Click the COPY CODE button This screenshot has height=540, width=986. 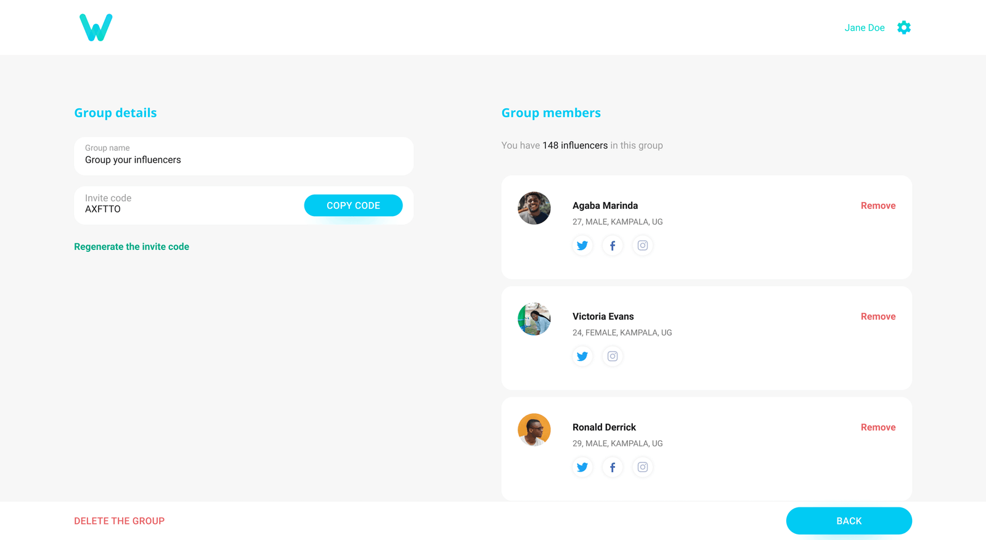coord(353,205)
